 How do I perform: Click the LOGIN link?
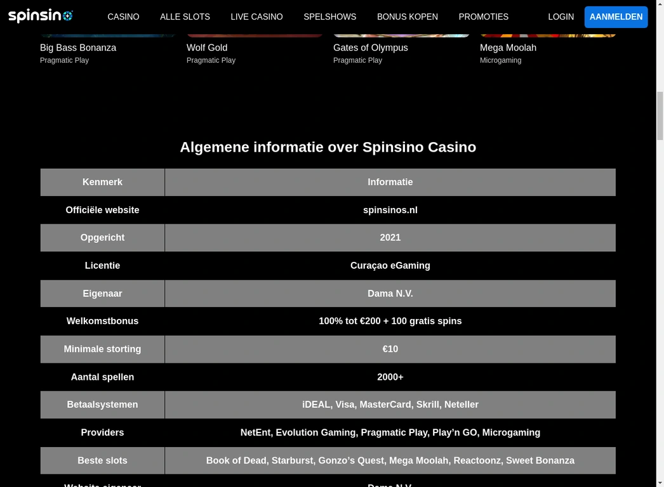coord(561,16)
